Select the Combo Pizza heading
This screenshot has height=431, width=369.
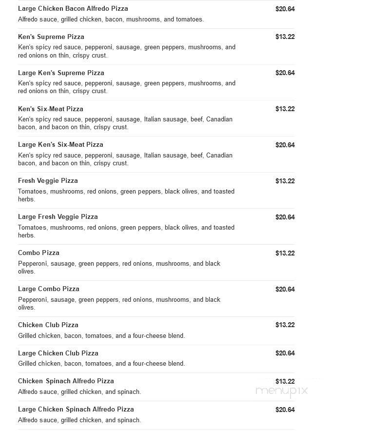coord(39,253)
